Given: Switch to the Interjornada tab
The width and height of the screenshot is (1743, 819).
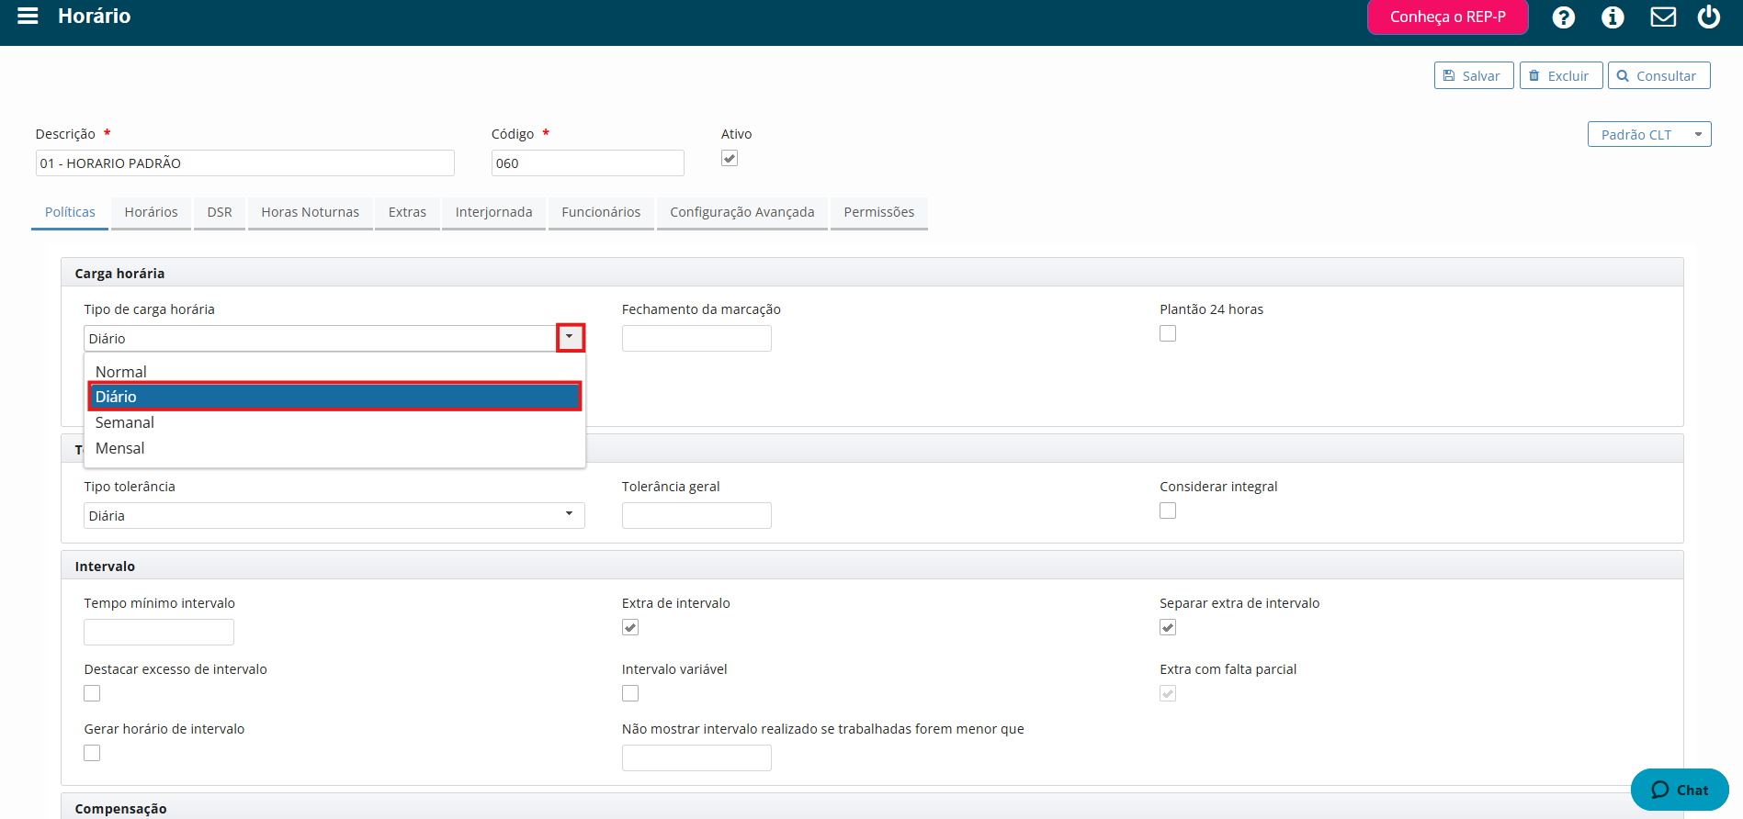Looking at the screenshot, I should pos(493,212).
